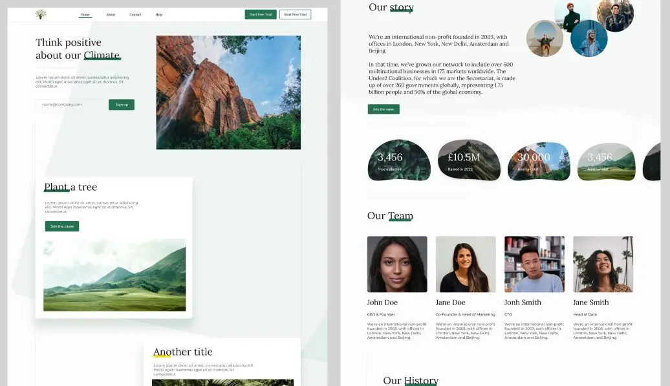Click the outlined Start Free Trial button
This screenshot has height=386, width=670.
point(295,14)
